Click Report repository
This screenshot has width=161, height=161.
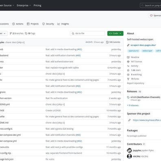135,83
